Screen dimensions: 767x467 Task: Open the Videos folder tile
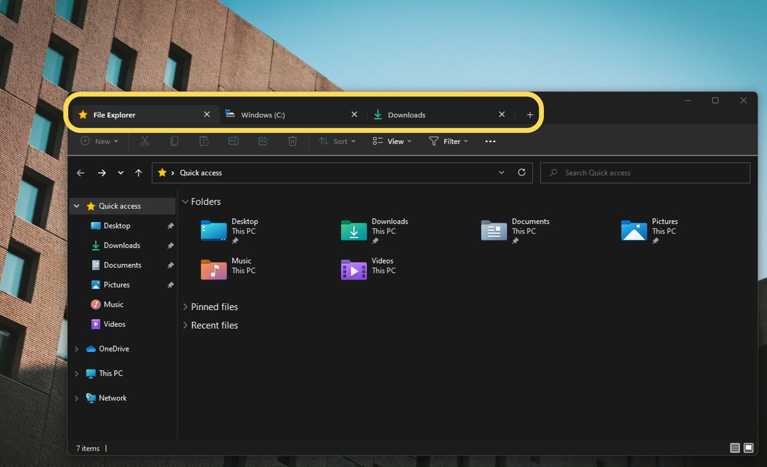pos(369,269)
